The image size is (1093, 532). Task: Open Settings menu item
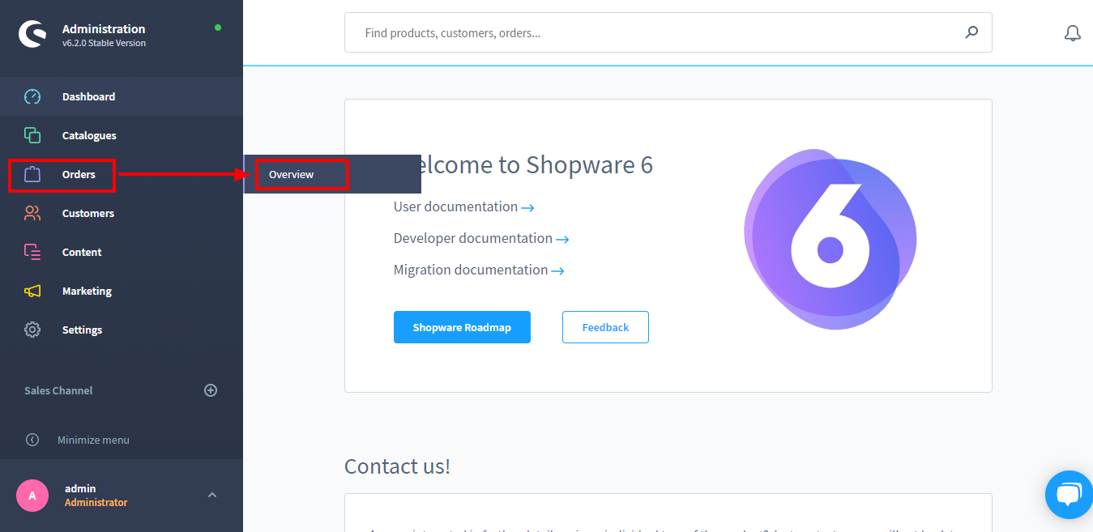pos(122,330)
